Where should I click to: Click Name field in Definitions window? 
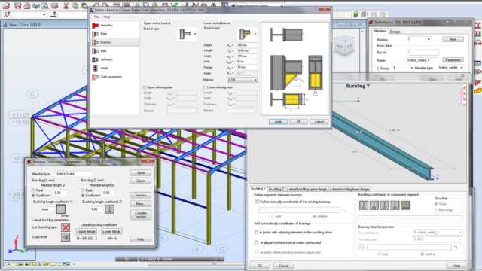423,60
